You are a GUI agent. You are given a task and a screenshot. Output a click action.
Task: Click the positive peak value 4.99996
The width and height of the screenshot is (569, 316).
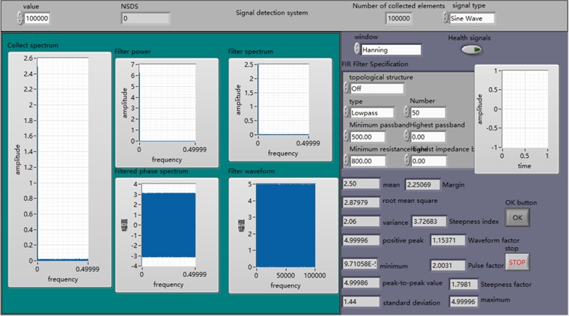coord(361,240)
